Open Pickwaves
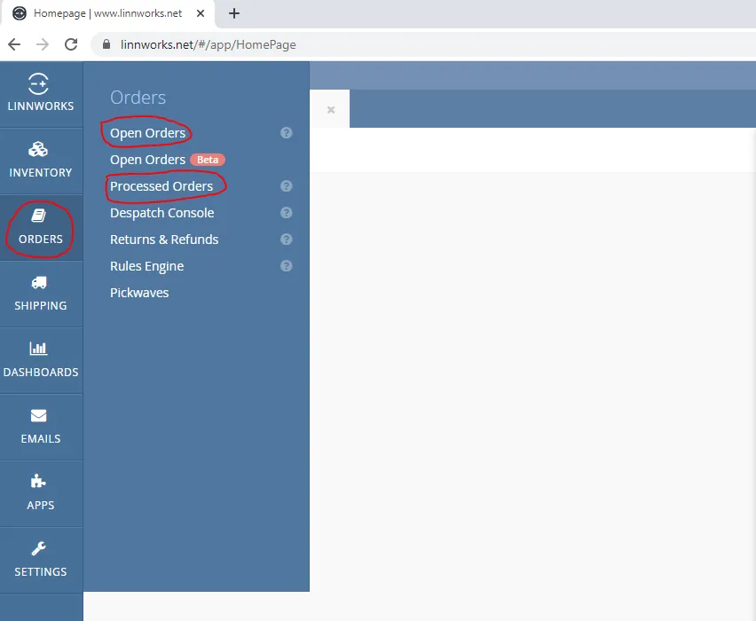 (x=139, y=293)
